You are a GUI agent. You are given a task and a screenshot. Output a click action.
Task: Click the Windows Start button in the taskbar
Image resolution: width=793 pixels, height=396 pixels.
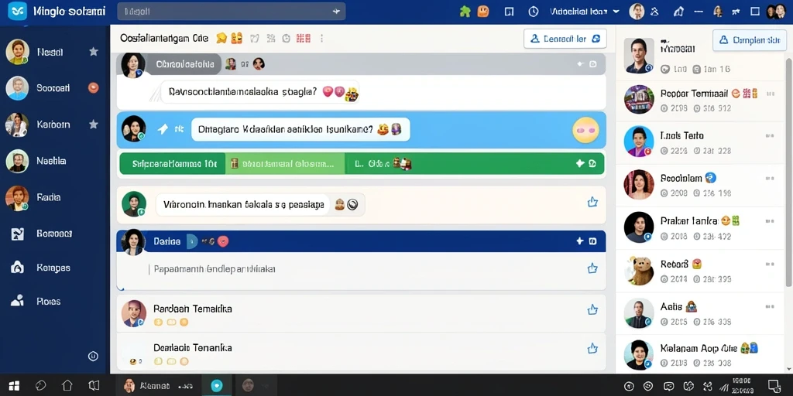pos(14,386)
